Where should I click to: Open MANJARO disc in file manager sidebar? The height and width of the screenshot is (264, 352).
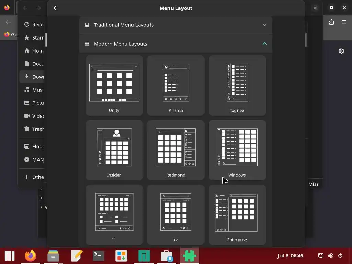pyautogui.click(x=33, y=159)
